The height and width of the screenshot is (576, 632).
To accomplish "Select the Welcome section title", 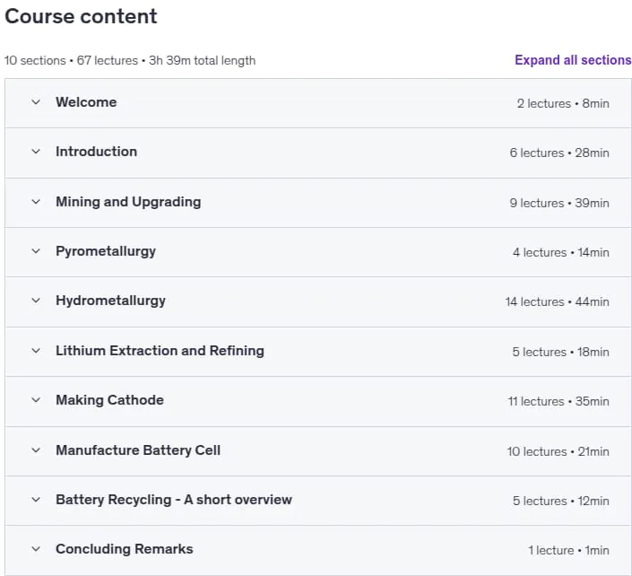I will pyautogui.click(x=86, y=102).
